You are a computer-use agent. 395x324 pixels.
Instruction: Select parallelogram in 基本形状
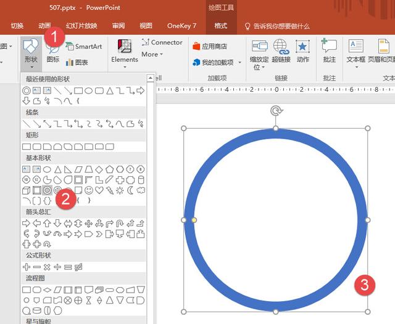78,169
